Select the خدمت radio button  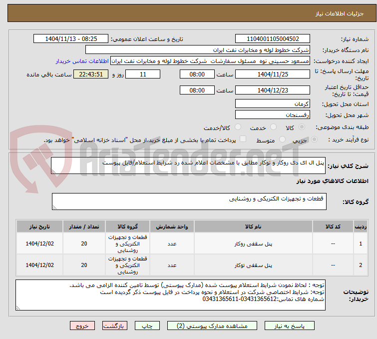(273, 127)
